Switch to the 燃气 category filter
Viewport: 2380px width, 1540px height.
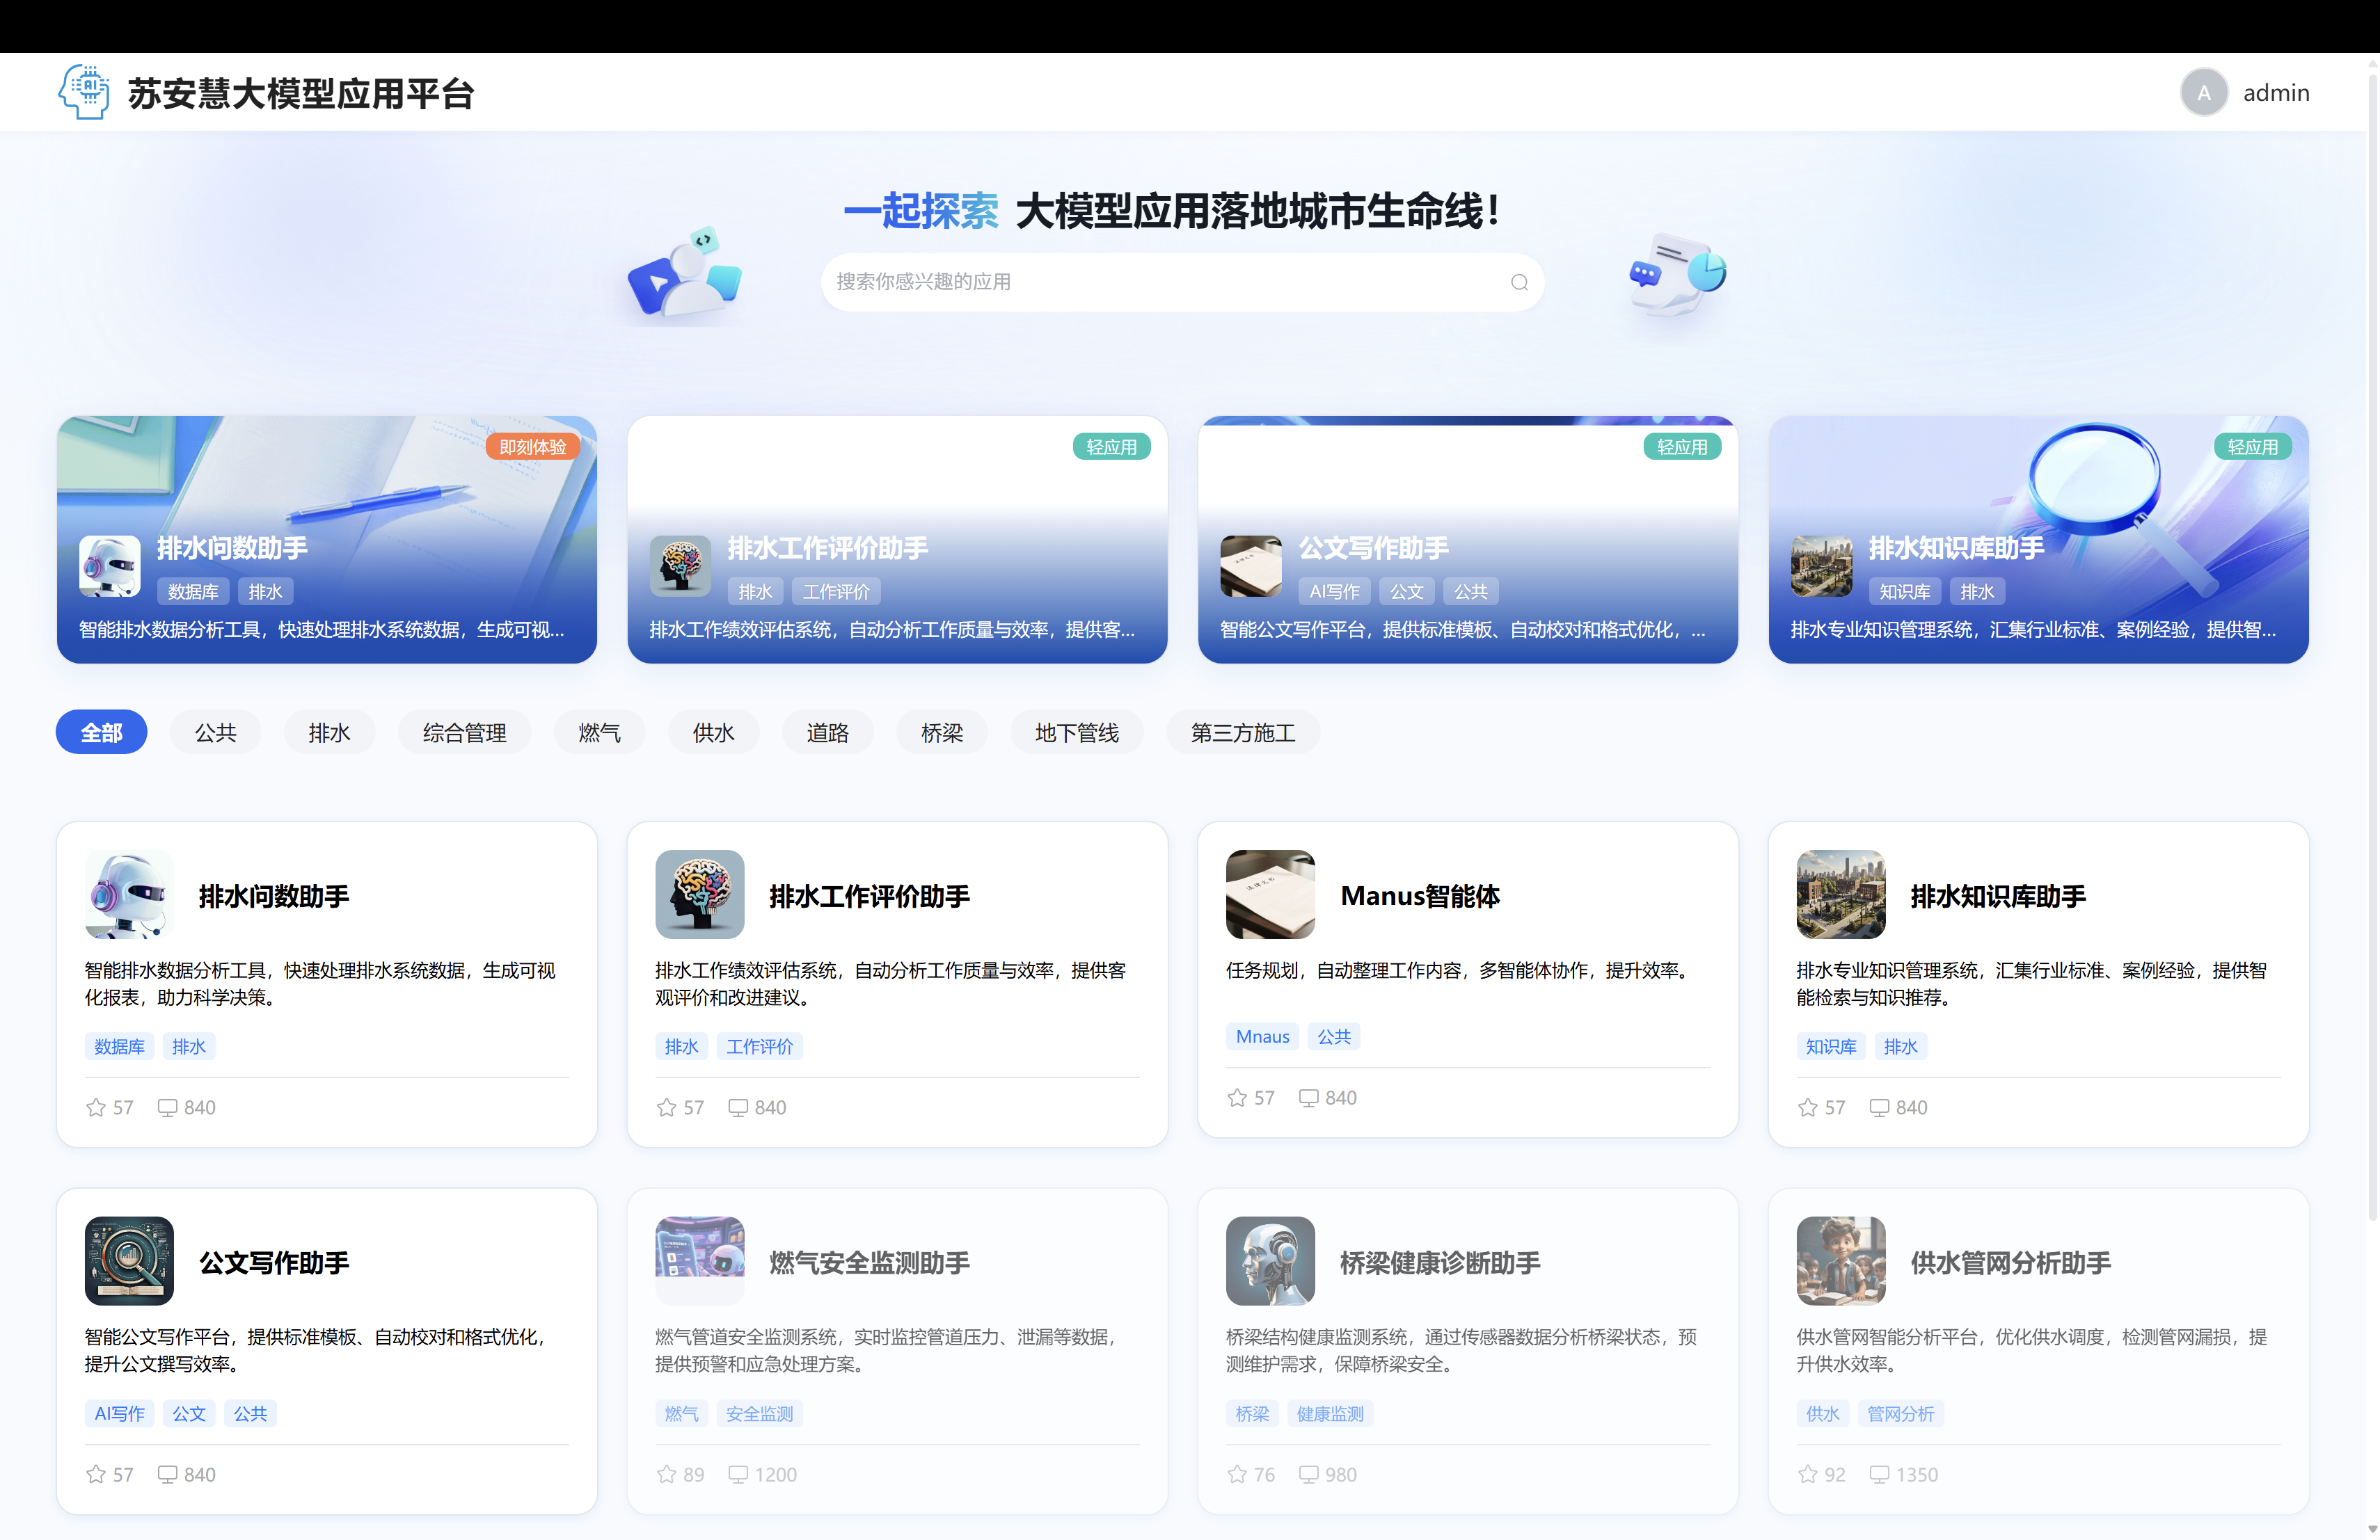(x=599, y=732)
